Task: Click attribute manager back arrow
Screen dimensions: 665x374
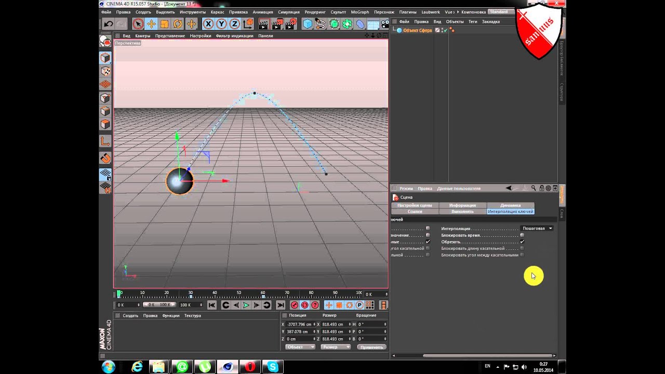Action: click(x=509, y=188)
